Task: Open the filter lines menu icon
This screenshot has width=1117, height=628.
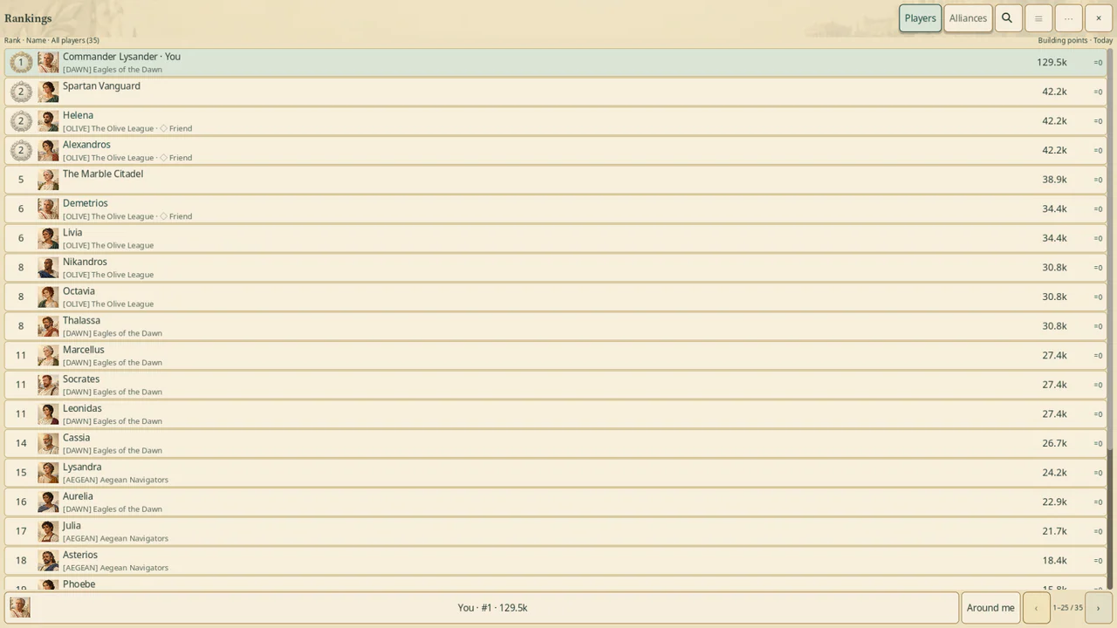Action: click(1038, 18)
